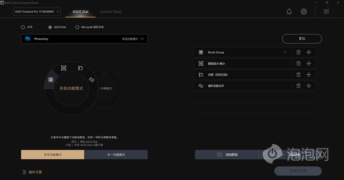Switch to 单一功能模式 mode tab
The height and width of the screenshot is (180, 344).
point(116,155)
